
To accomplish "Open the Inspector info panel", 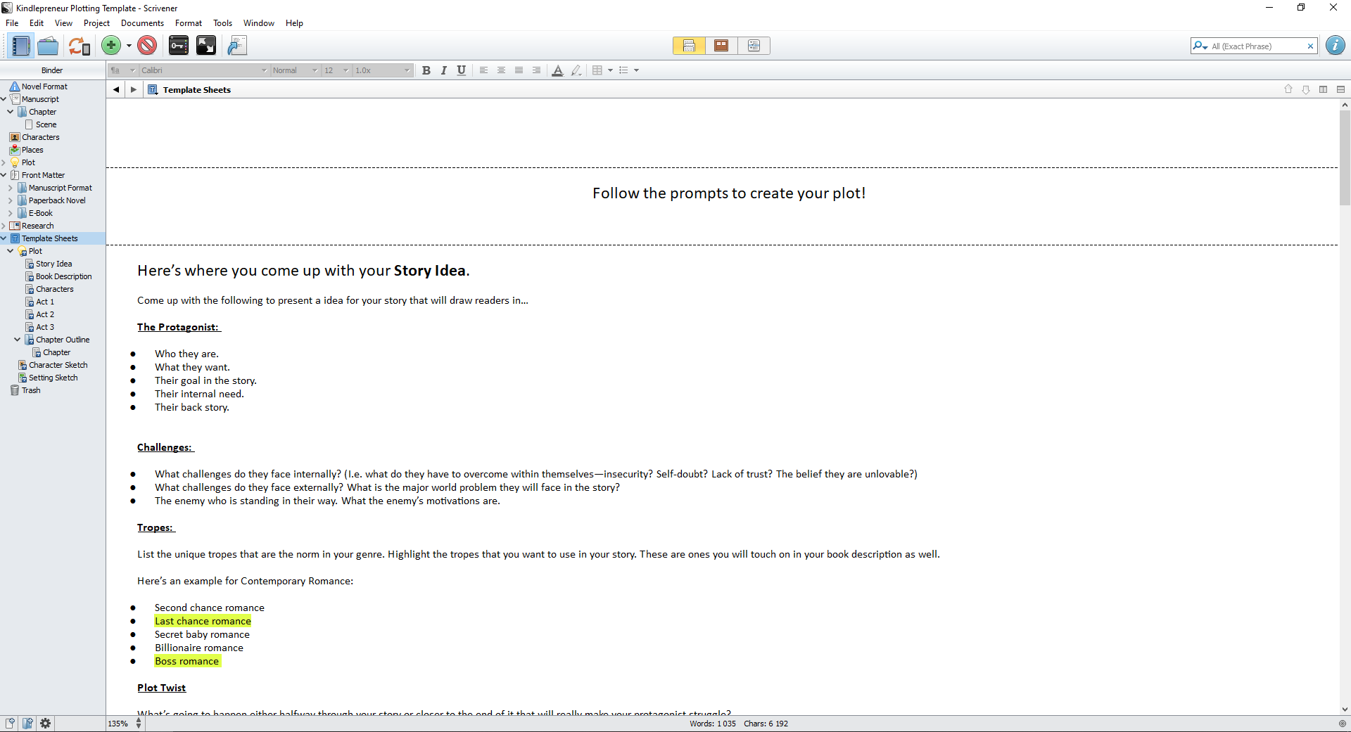I will [1336, 45].
